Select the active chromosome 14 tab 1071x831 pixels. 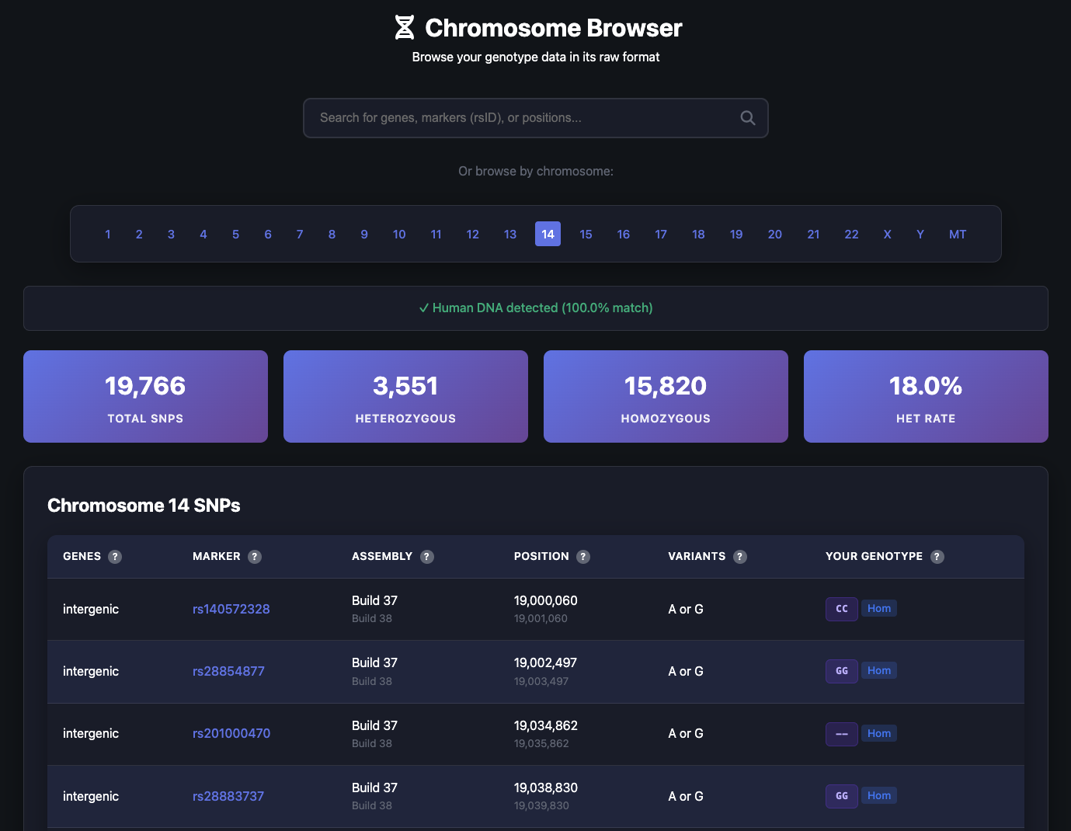pos(548,234)
